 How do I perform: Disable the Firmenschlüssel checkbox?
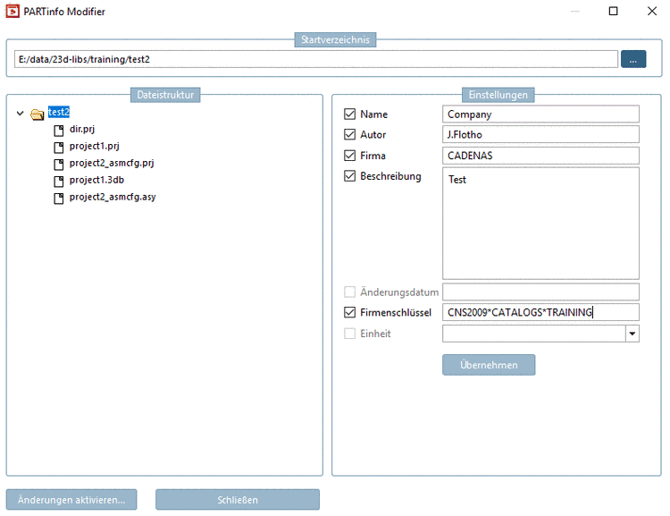point(349,312)
